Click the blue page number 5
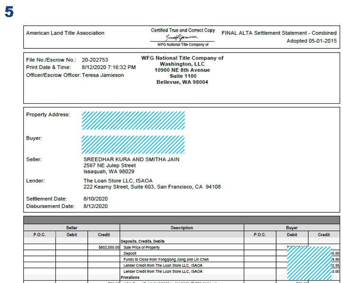Screen dimensions: 343x283 click(x=9, y=12)
